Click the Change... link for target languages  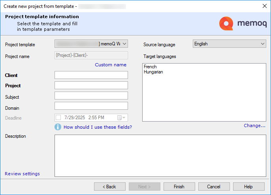point(254,126)
